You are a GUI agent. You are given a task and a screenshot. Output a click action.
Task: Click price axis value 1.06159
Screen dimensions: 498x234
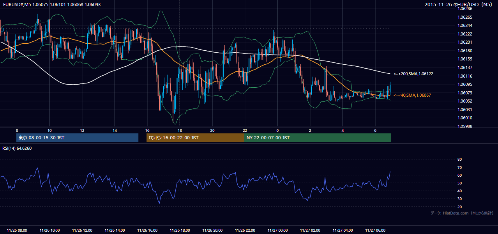[x=464, y=59]
